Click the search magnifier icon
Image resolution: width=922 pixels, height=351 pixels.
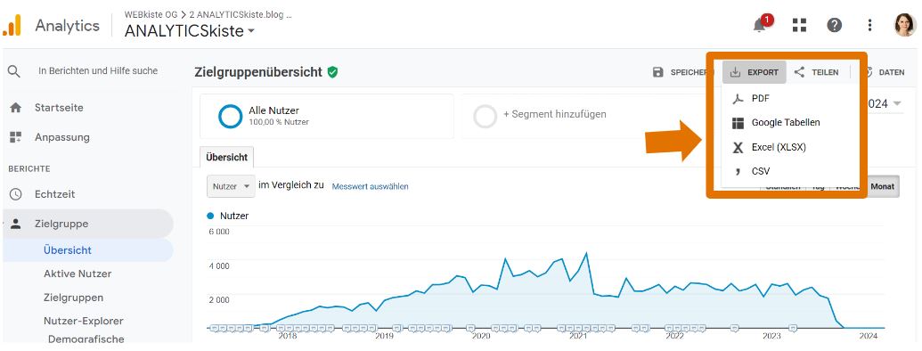click(14, 71)
